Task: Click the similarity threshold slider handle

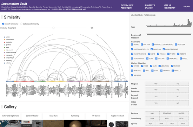Action: [53, 28]
